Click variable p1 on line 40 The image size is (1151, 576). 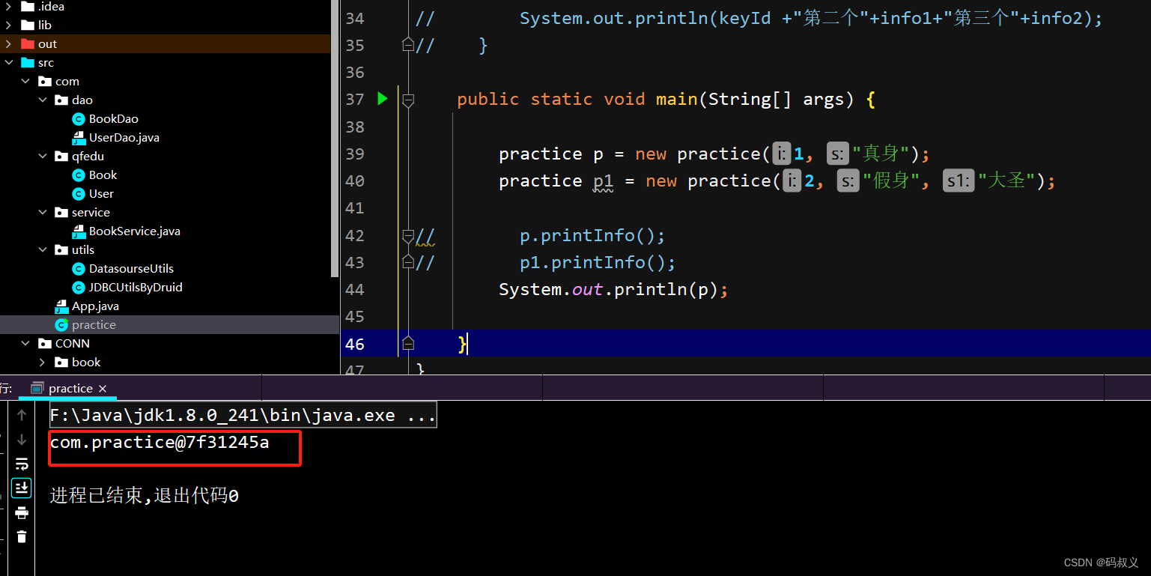tap(603, 181)
